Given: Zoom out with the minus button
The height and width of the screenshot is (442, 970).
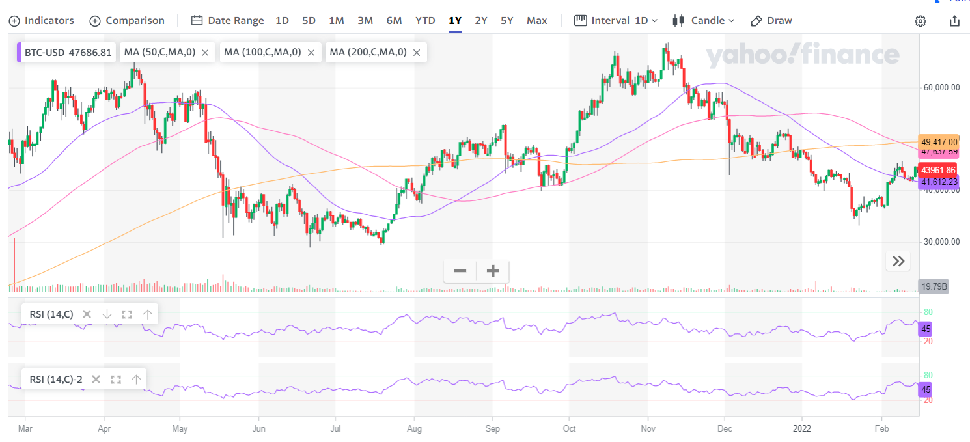Looking at the screenshot, I should click(x=460, y=271).
